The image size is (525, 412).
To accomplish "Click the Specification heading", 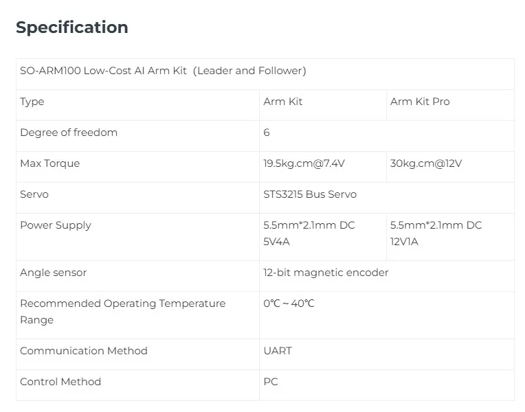I will (x=71, y=27).
